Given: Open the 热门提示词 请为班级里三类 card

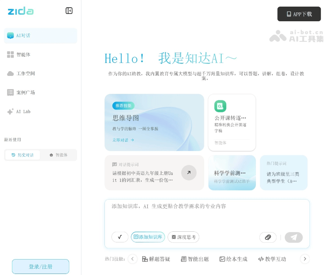Looking at the screenshot, I should click(x=284, y=173).
